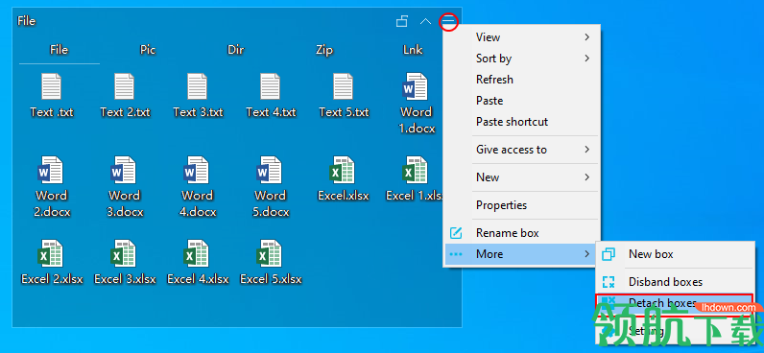Open the More submenu
The width and height of the screenshot is (764, 353).
(x=521, y=254)
